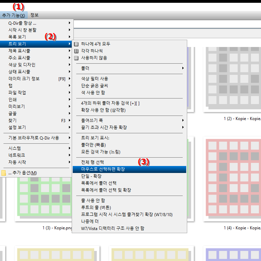Click the file name '1 (3) - Kopie.png'
261x261 pixels.
(x=57, y=228)
